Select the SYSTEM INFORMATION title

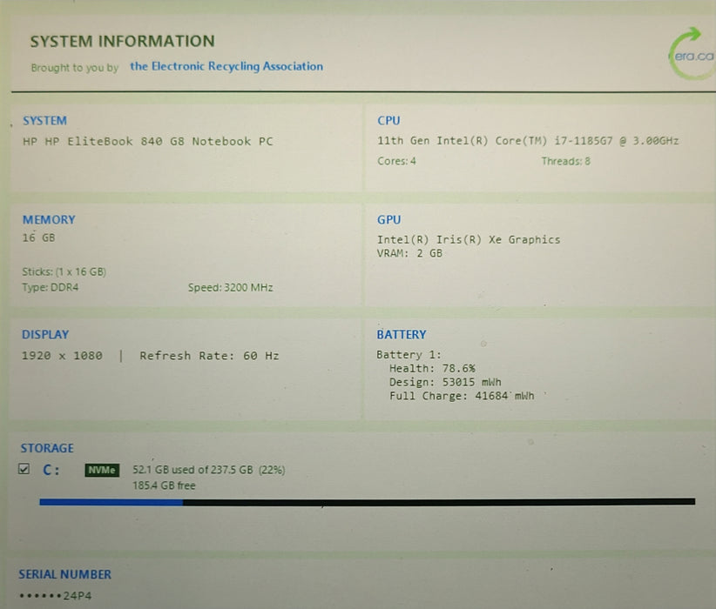pos(122,42)
